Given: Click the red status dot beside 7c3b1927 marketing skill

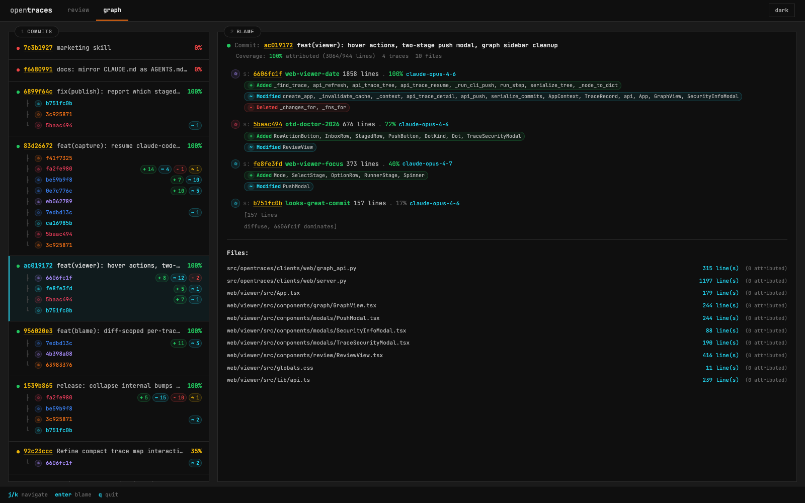Looking at the screenshot, I should coord(17,48).
